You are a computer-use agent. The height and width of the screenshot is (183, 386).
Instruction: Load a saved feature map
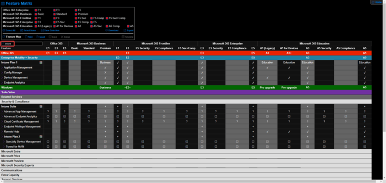(41, 37)
